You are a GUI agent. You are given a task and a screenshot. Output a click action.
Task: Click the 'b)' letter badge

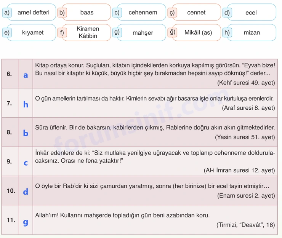click(x=62, y=13)
